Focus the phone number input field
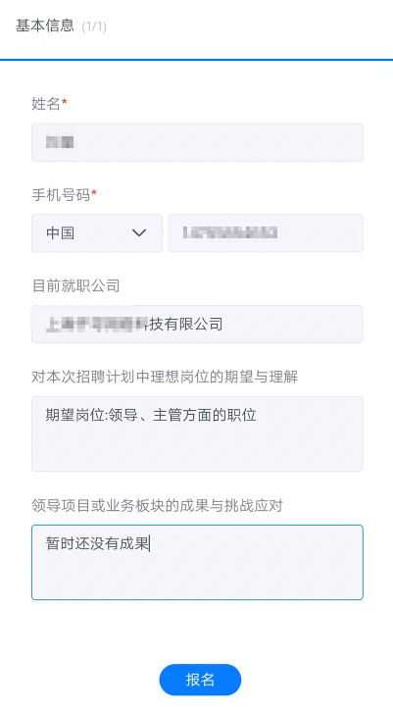The width and height of the screenshot is (393, 710). point(266,233)
